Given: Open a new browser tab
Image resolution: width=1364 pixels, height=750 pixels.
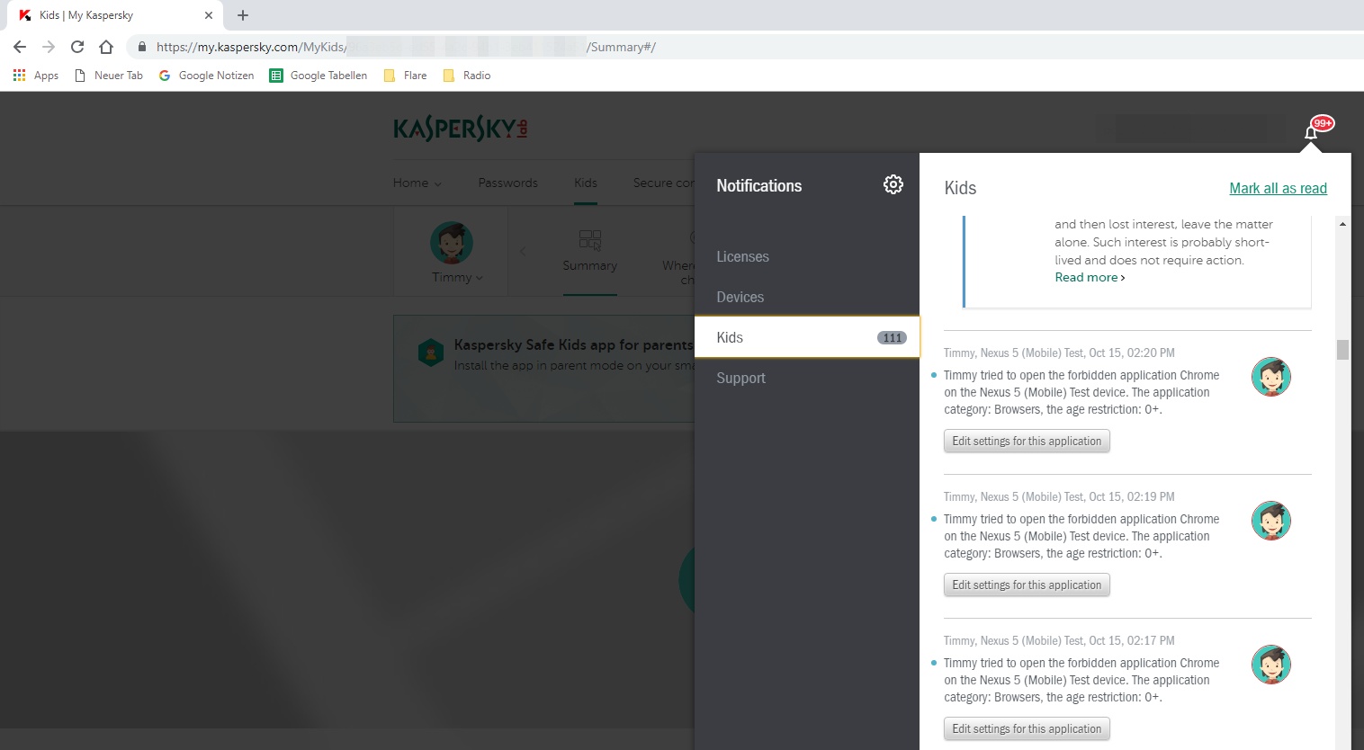Looking at the screenshot, I should 243,15.
